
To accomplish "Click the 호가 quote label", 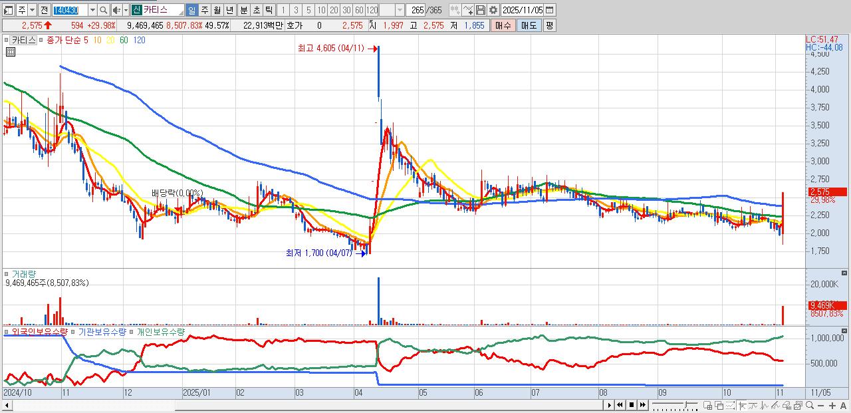I will (293, 25).
